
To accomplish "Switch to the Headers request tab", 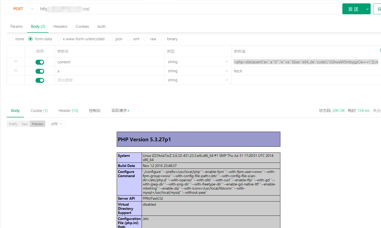I will click(60, 26).
